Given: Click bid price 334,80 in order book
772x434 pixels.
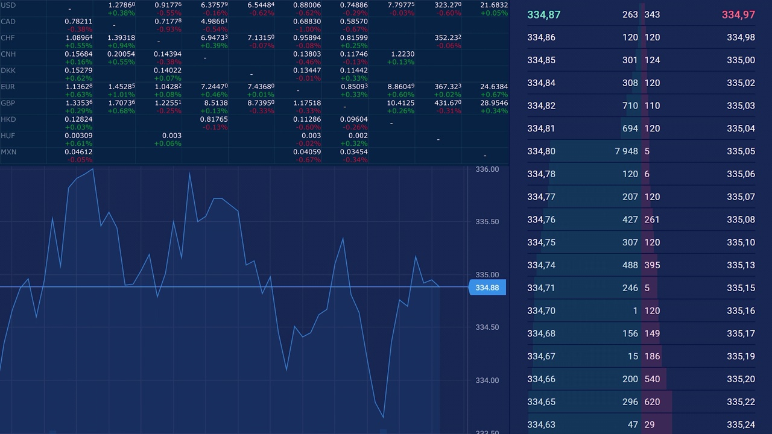Looking at the screenshot, I should [541, 151].
